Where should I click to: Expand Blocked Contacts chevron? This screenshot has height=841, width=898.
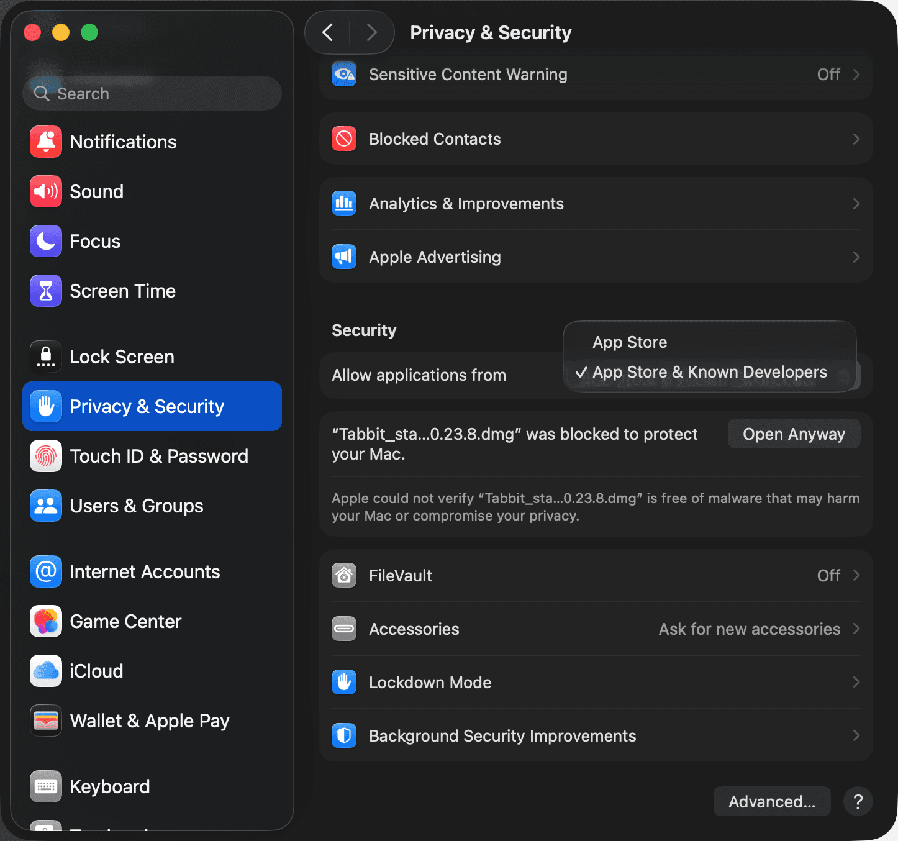click(x=856, y=139)
